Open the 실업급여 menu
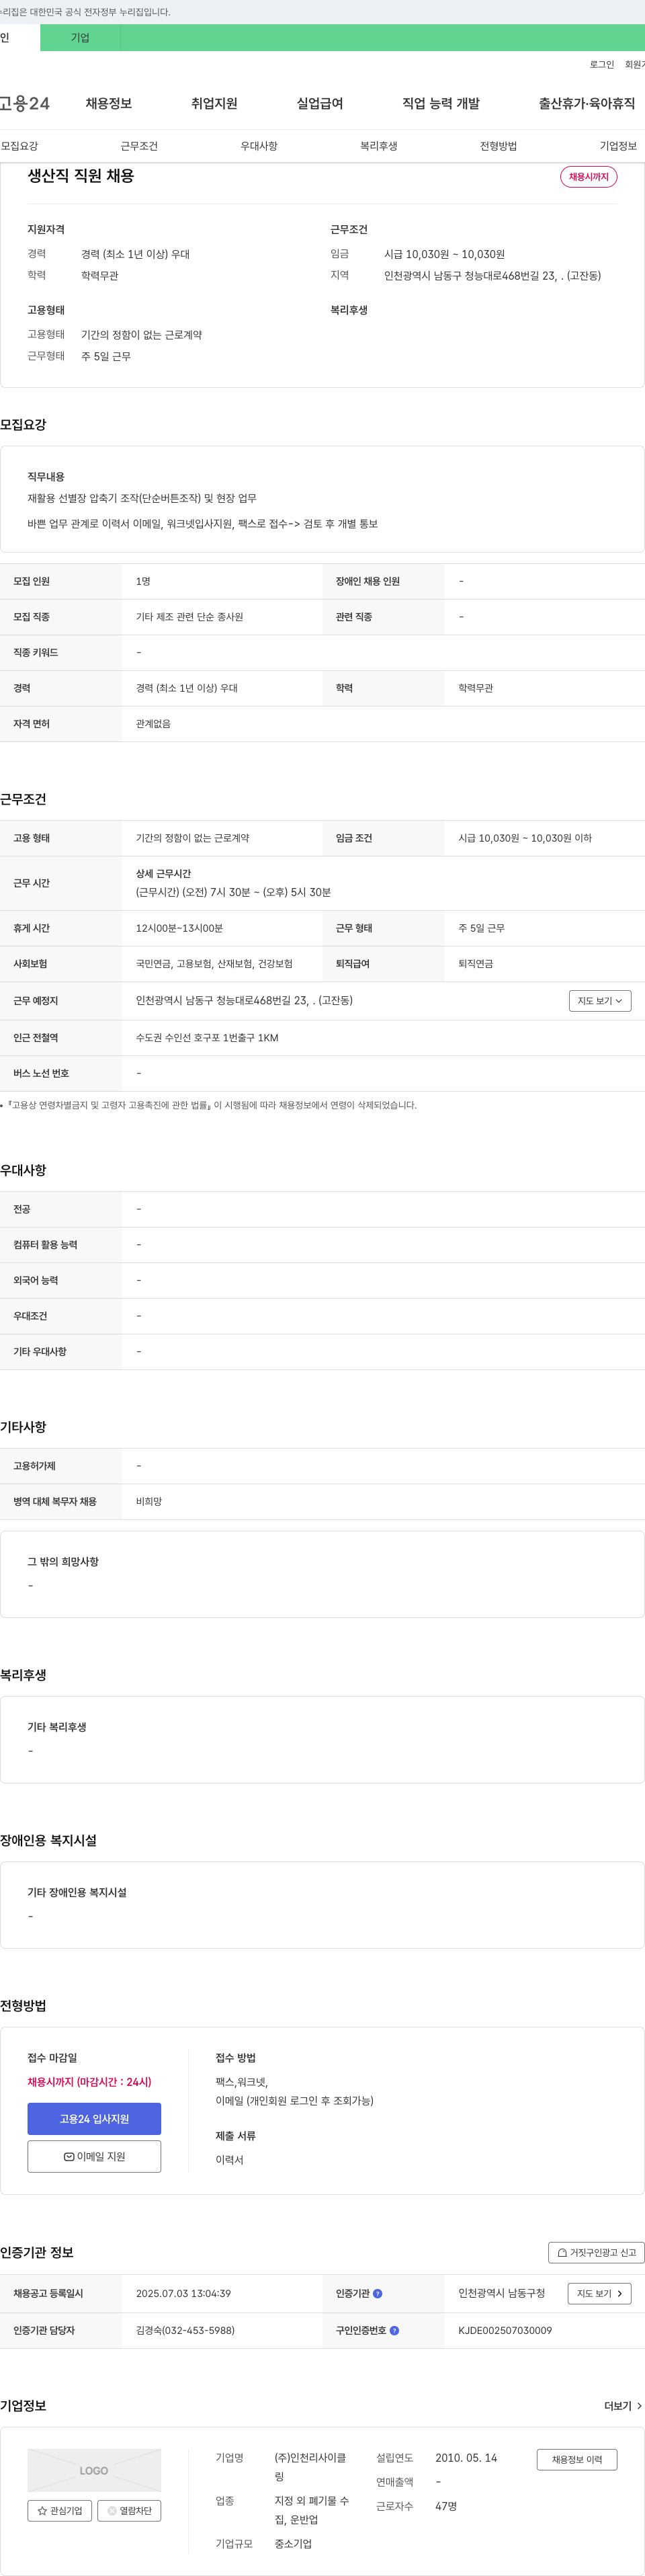Screen dimensions: 645x2576 point(320,103)
